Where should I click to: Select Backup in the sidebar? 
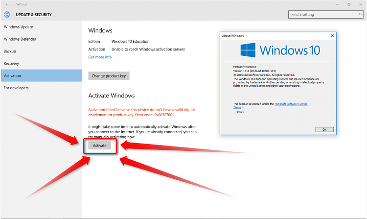coord(42,51)
